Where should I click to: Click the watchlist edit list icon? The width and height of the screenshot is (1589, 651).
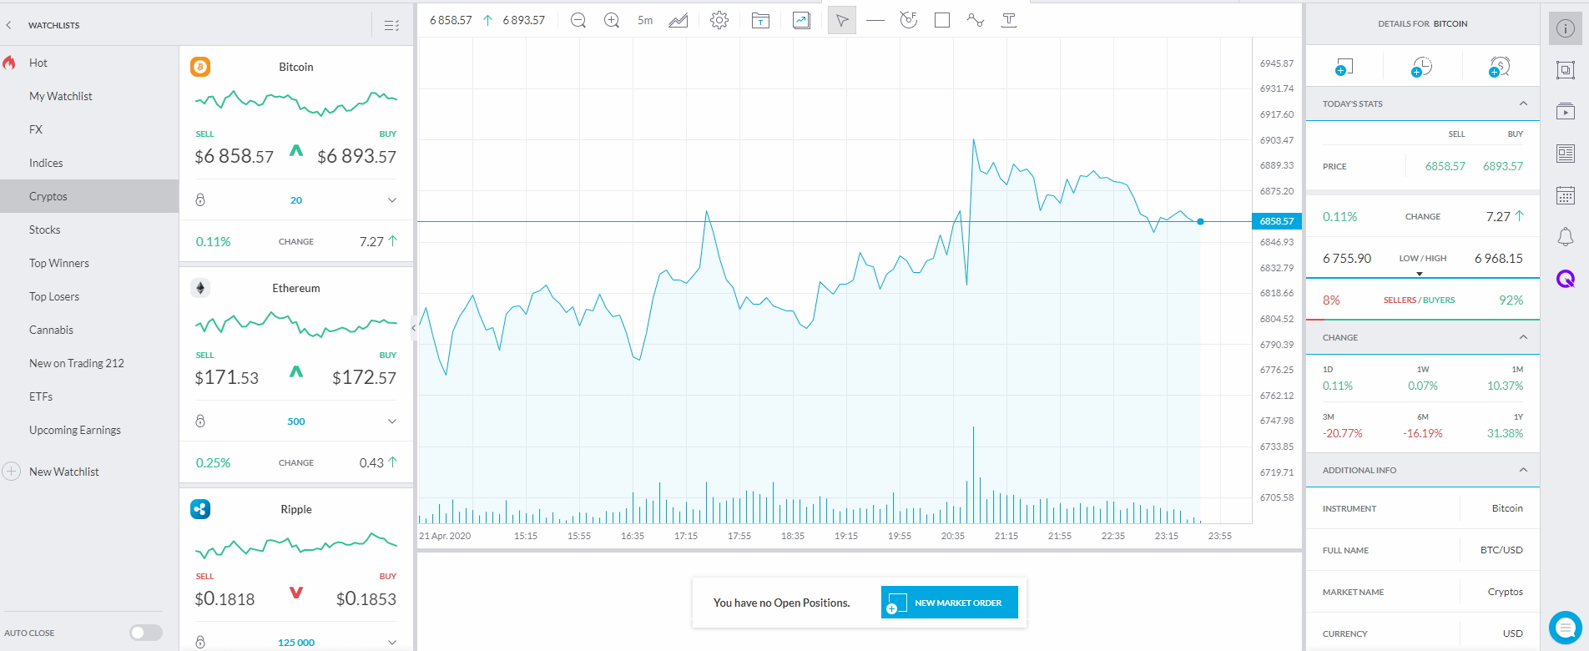click(x=391, y=25)
